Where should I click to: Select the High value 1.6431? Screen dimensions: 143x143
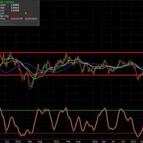click(15, 8)
